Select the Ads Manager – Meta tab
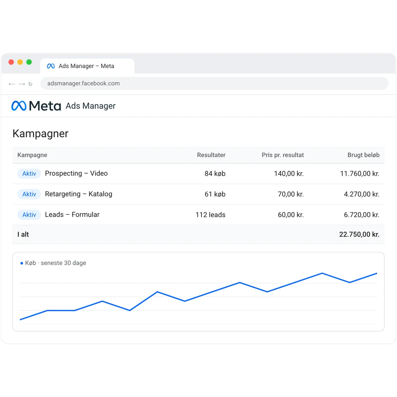397x397 pixels. [87, 66]
